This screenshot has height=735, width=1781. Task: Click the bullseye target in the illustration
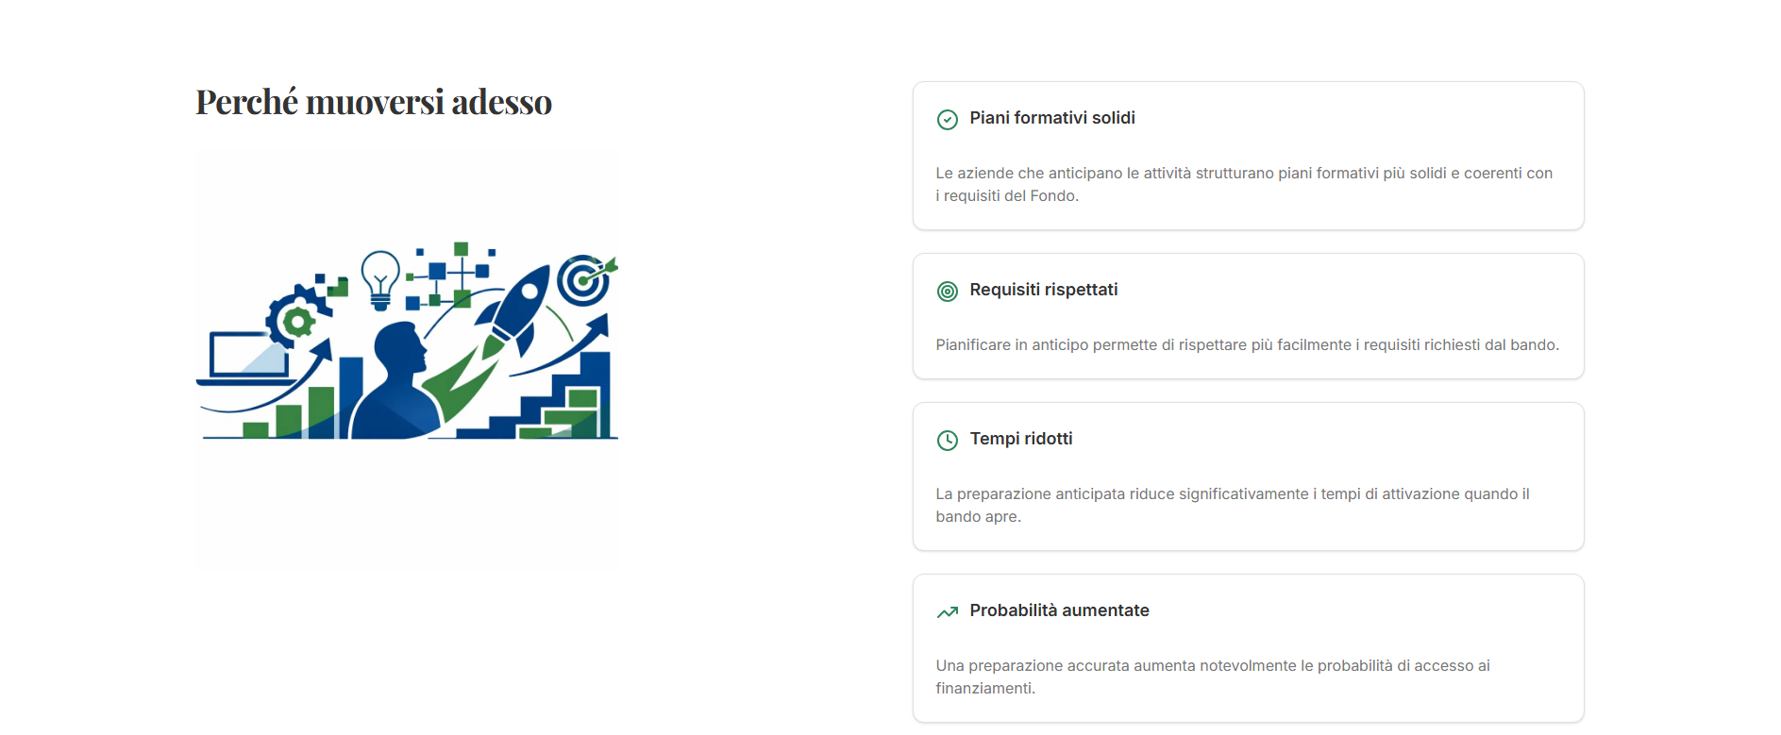(x=583, y=280)
